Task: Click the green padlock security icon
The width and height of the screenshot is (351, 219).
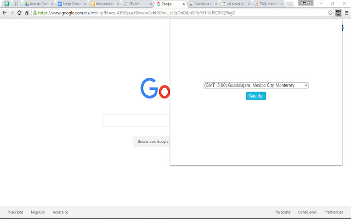Action: tap(35, 13)
